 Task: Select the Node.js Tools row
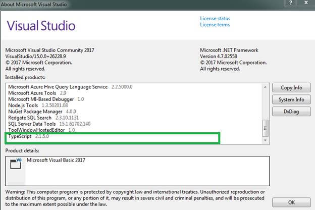point(38,106)
